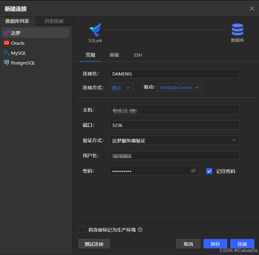Select MySQL in database list

[36, 53]
